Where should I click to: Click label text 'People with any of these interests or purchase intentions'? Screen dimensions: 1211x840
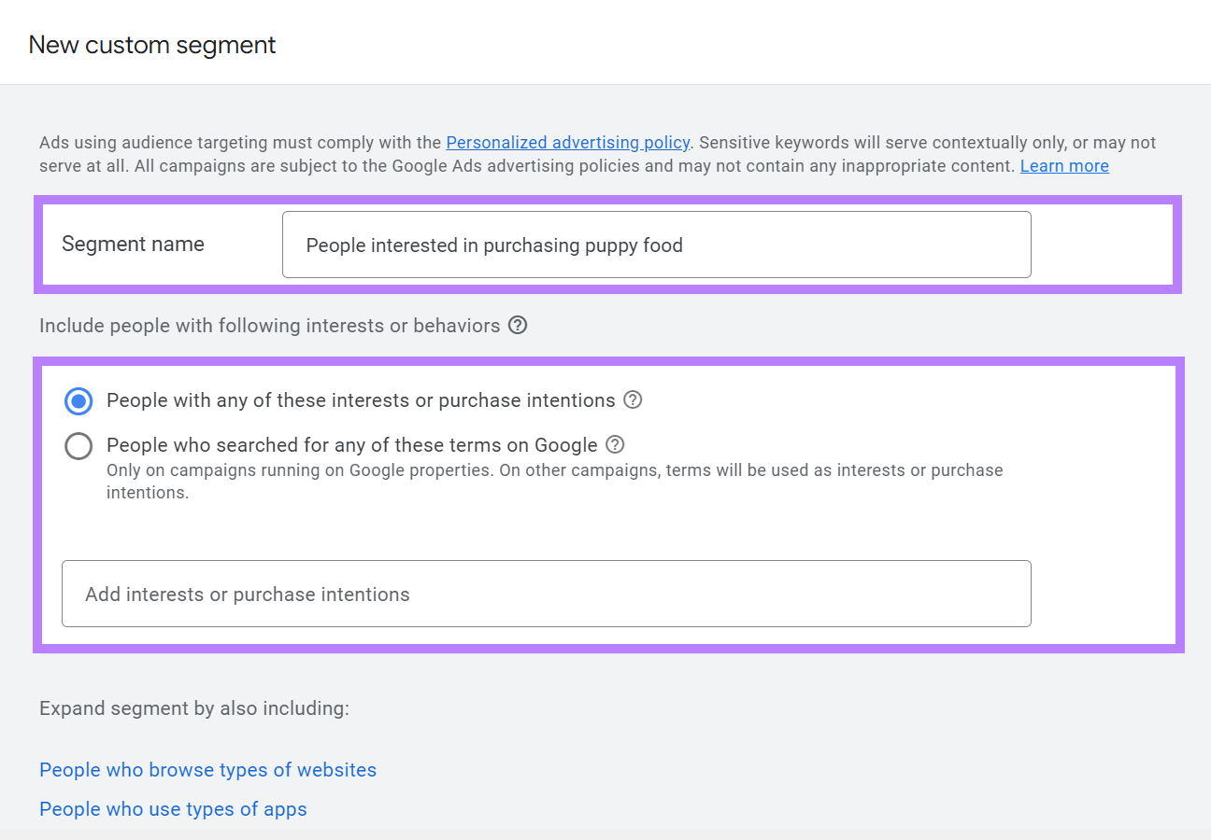(x=361, y=400)
